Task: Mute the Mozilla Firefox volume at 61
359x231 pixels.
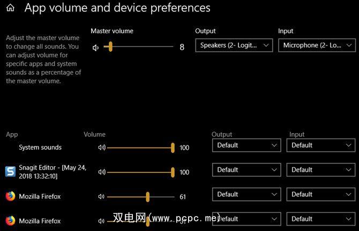Action: click(x=101, y=197)
